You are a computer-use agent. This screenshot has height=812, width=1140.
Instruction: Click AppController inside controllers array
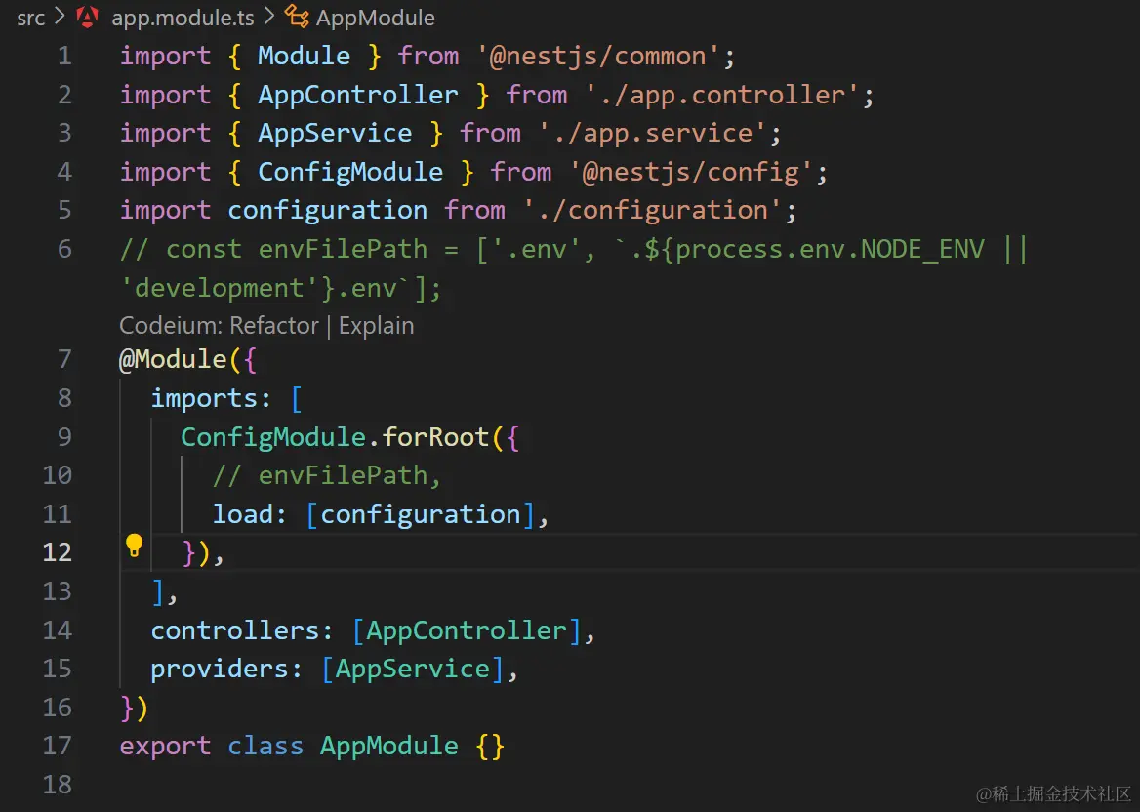(x=466, y=631)
